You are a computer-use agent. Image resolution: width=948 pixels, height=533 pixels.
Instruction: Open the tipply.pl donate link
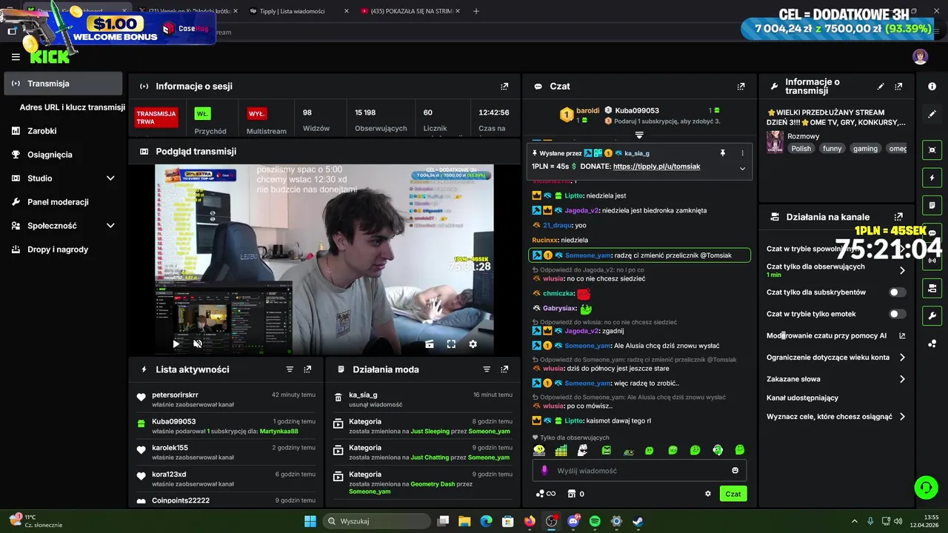click(x=656, y=167)
